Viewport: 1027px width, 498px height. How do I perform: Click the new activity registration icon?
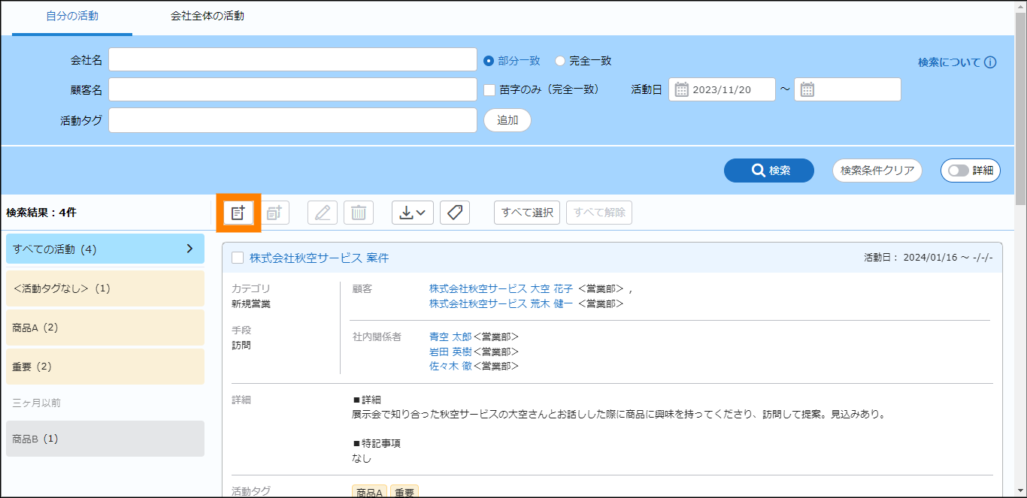[238, 213]
